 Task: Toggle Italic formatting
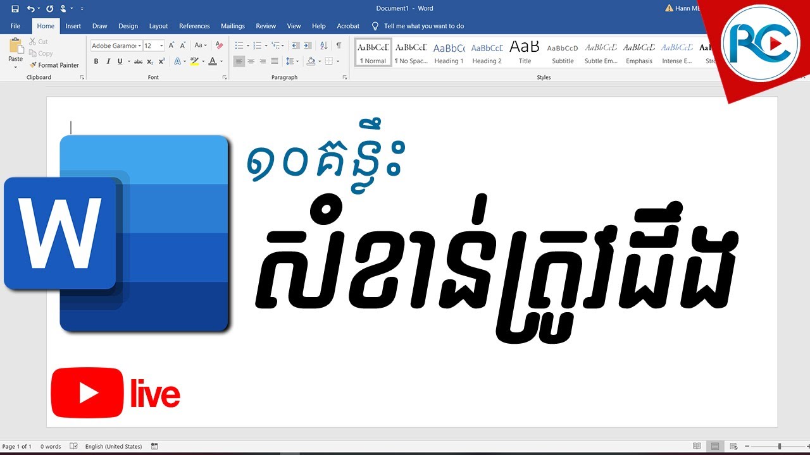point(108,61)
